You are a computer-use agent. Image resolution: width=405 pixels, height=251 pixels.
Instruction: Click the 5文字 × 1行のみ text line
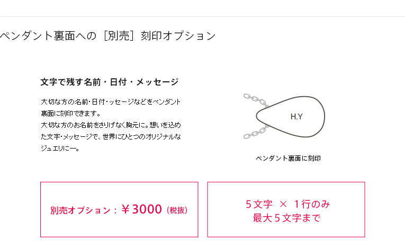[x=288, y=204]
